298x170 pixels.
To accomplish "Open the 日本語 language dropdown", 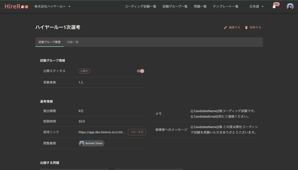I will point(256,6).
